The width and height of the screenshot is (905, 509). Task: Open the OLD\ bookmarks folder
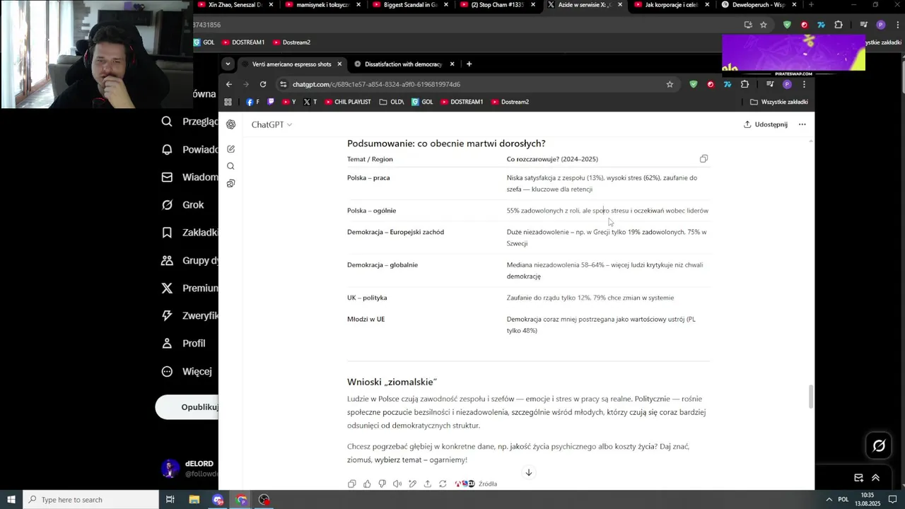point(392,102)
